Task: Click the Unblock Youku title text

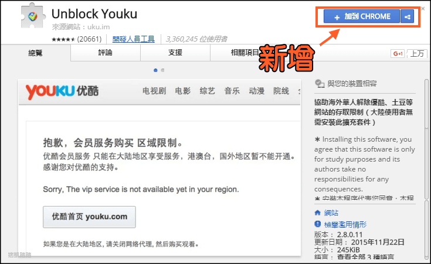Action: click(94, 13)
